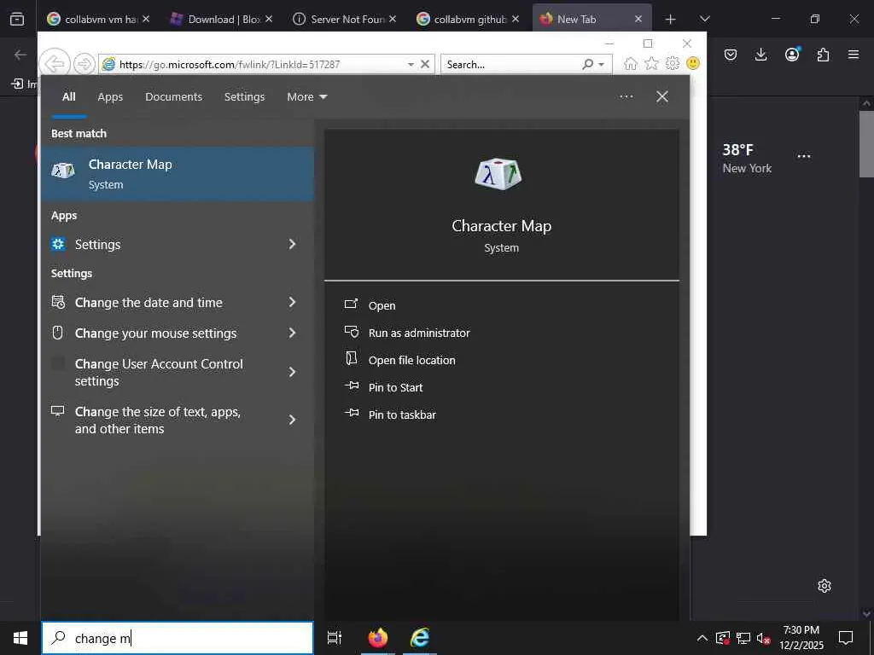Click the Character Map icon in preview pane

click(498, 174)
